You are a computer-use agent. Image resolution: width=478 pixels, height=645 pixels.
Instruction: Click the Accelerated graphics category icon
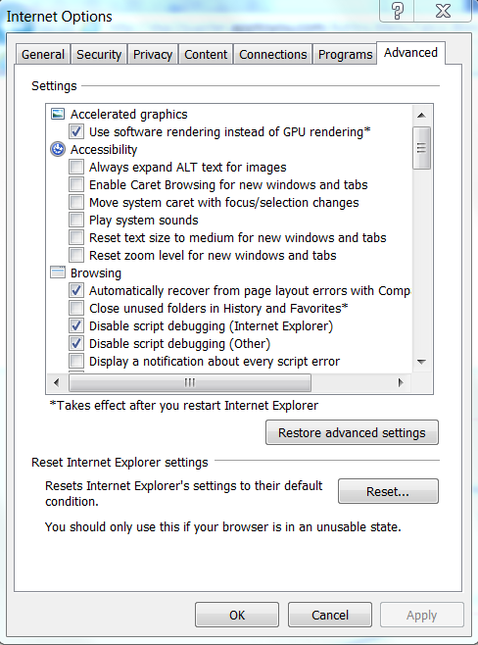click(x=58, y=114)
